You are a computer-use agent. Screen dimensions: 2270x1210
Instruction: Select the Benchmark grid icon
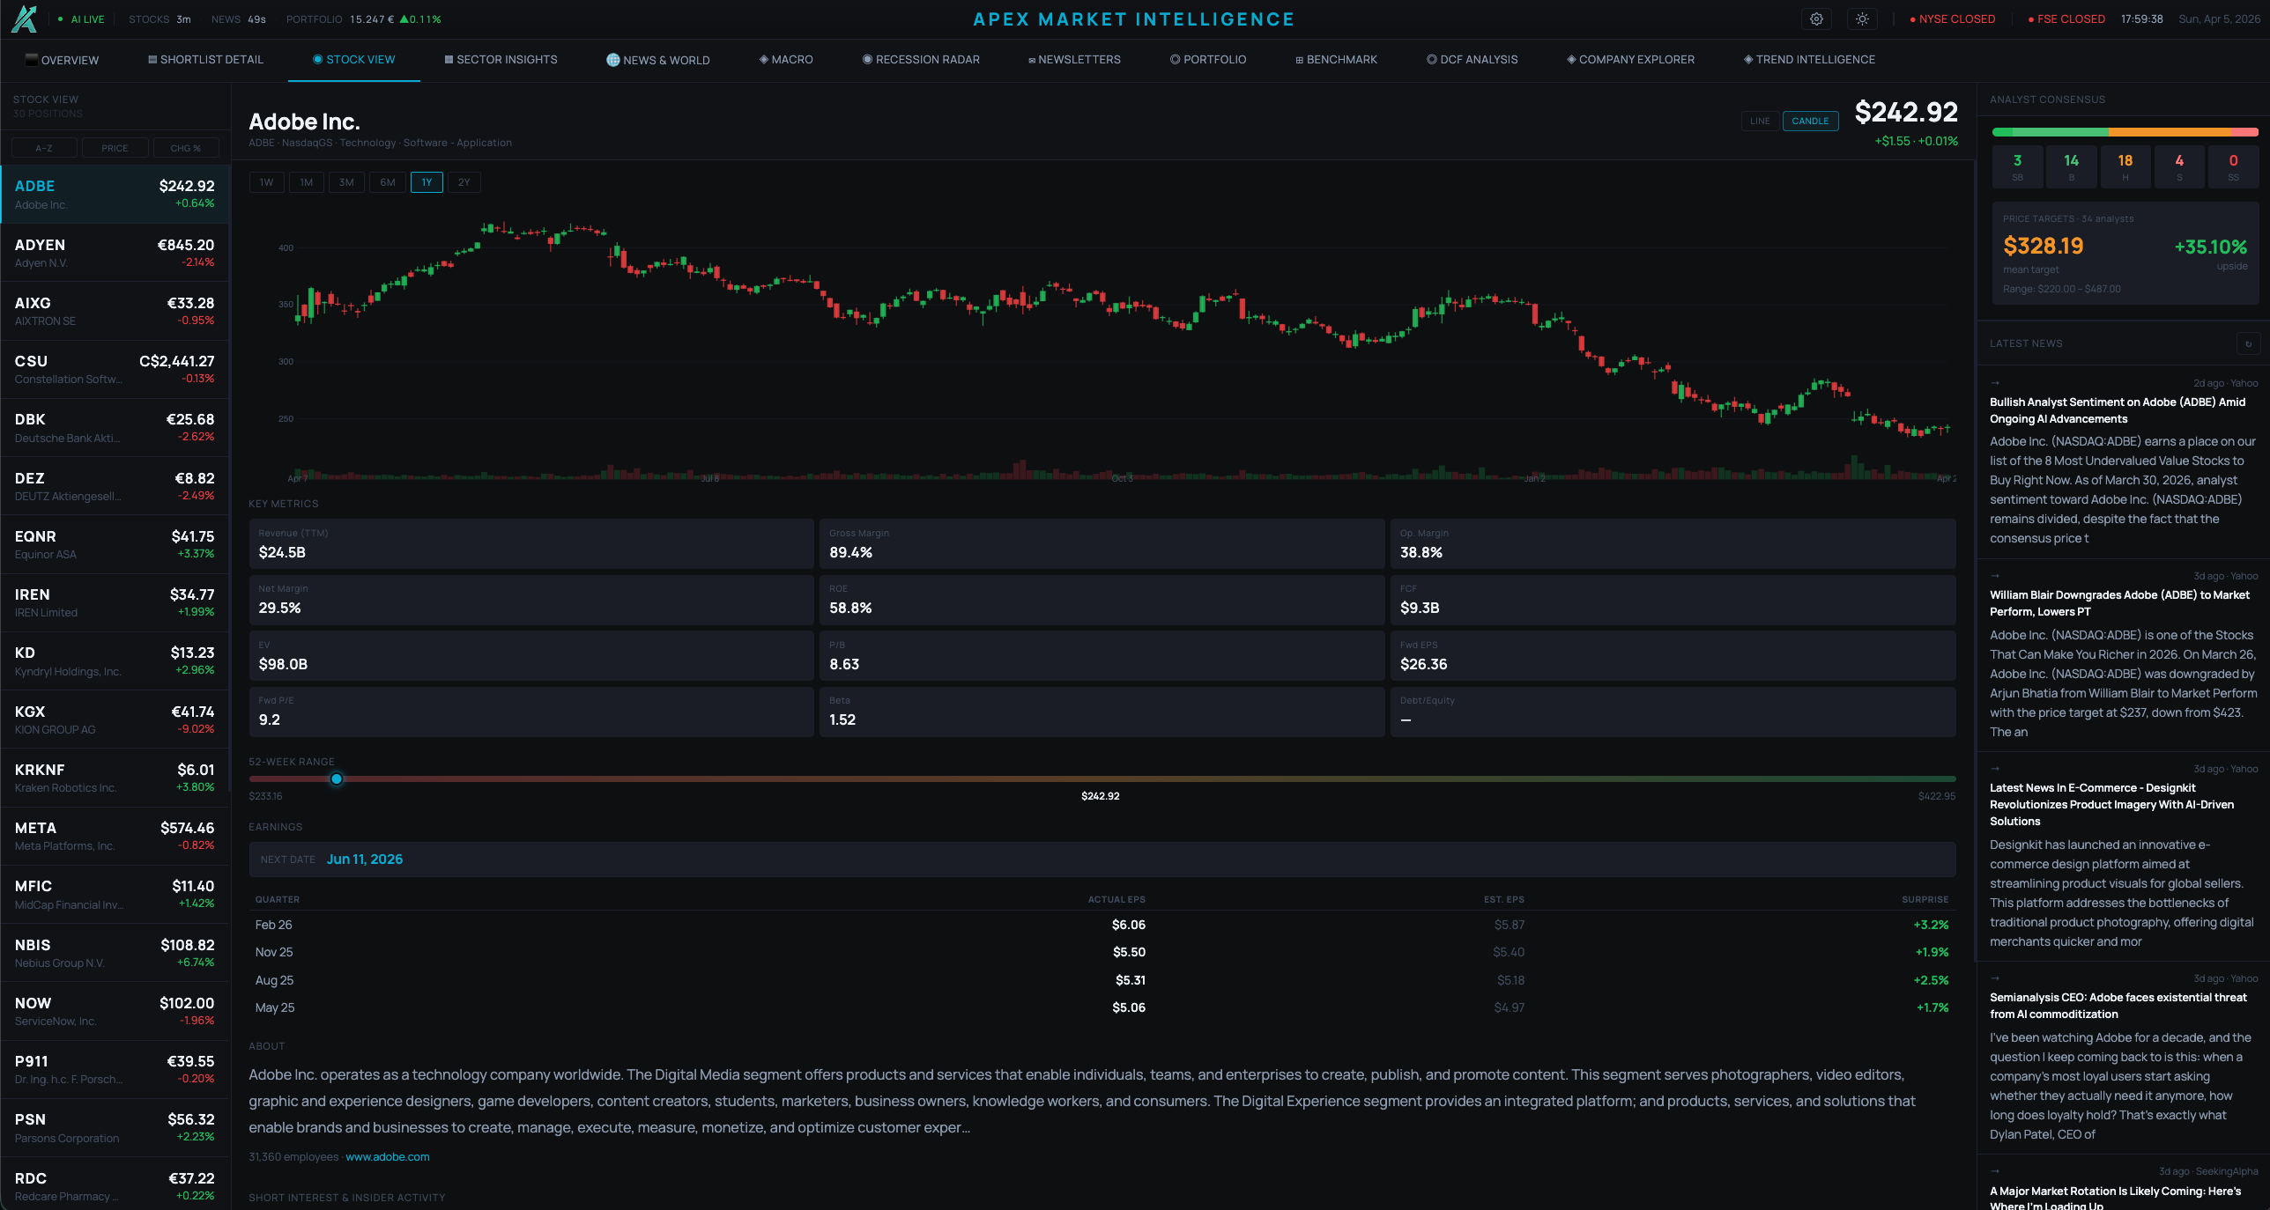pos(1298,60)
